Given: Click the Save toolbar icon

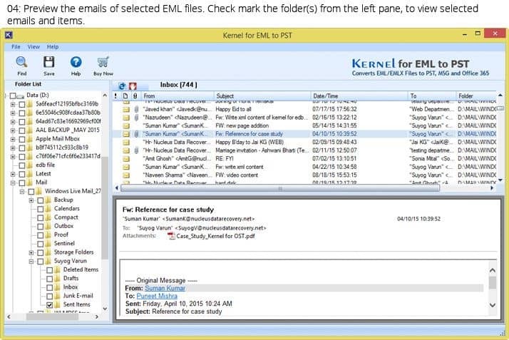Looking at the screenshot, I should (x=49, y=62).
